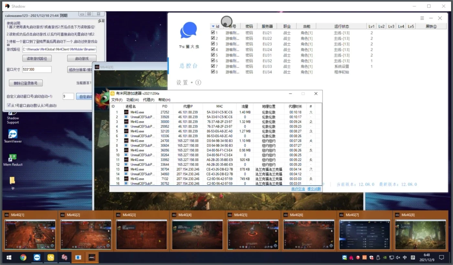Toggle the start from window 3 checkbox
Viewport: 453px width, 265px height.
(x=9, y=105)
